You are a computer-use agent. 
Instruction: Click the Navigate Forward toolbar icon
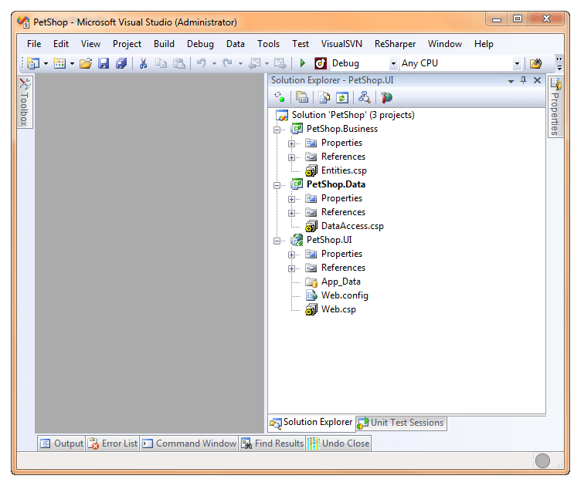(280, 63)
